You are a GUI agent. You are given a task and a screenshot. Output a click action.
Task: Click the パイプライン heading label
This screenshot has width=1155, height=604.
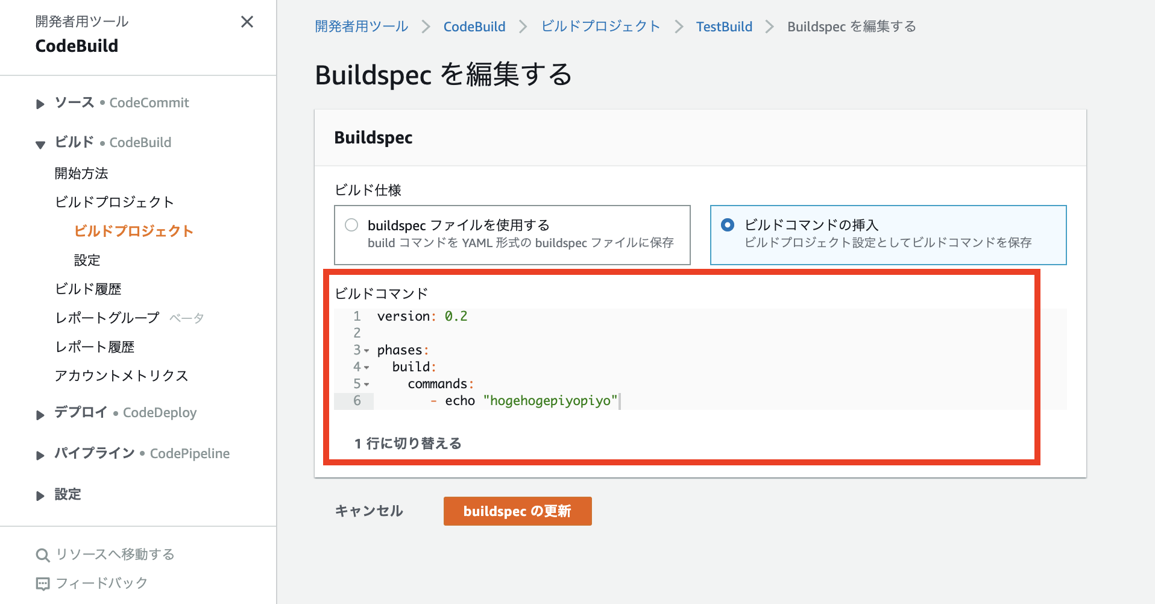point(95,453)
